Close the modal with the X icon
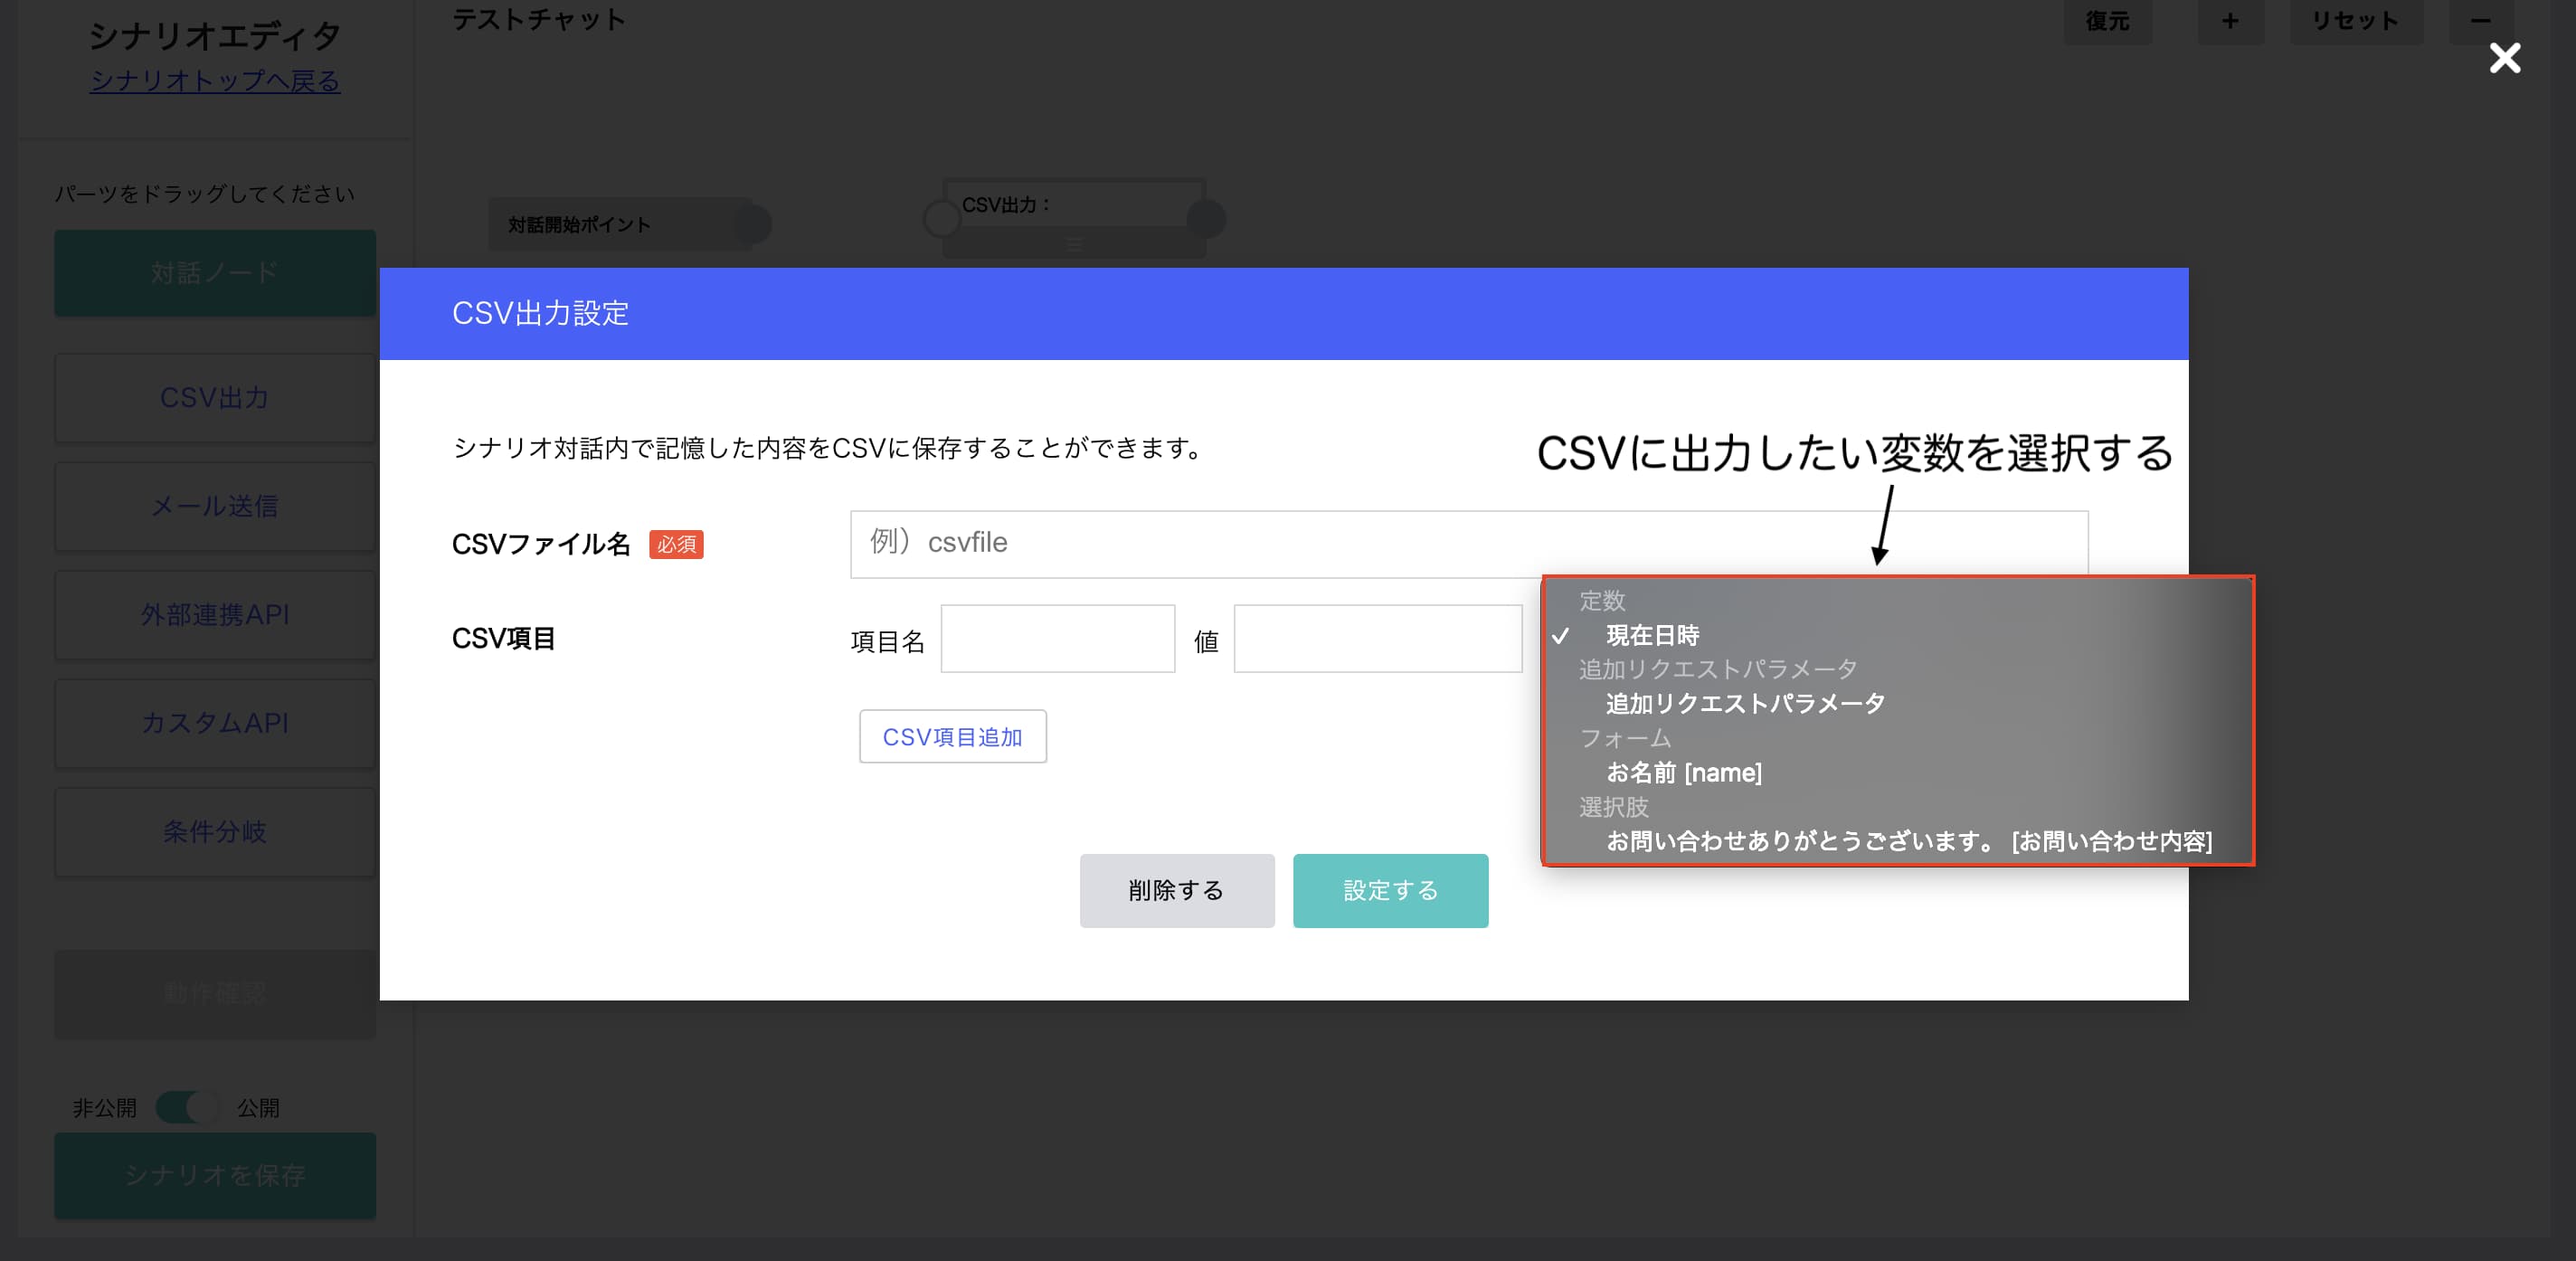Image resolution: width=2576 pixels, height=1261 pixels. (2504, 58)
